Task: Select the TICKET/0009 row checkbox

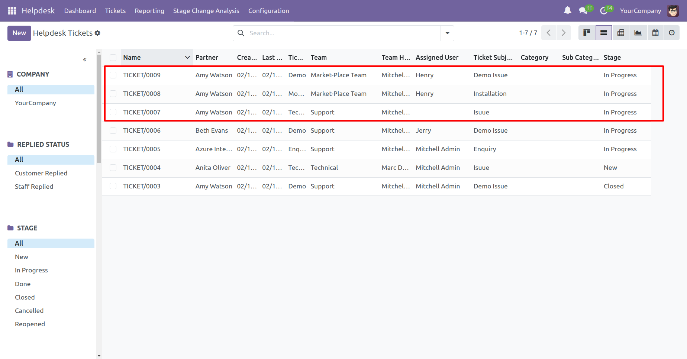Action: coord(113,75)
